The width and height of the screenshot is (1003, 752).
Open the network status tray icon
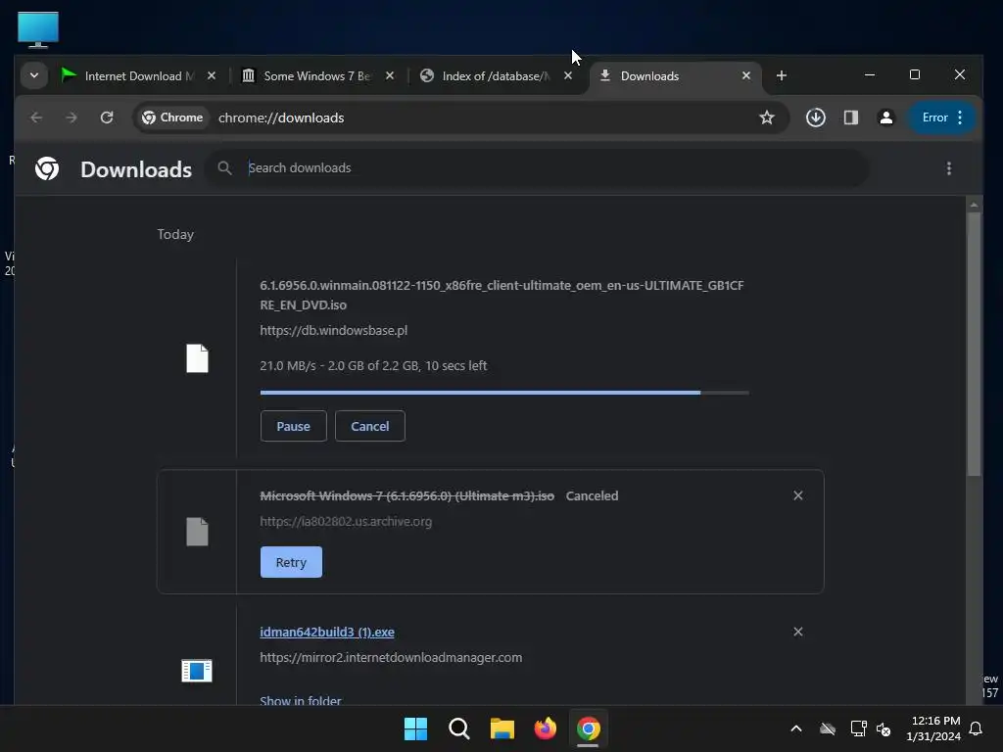coord(858,728)
